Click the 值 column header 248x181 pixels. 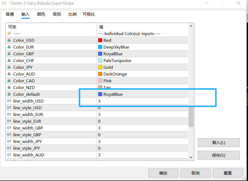coord(101,27)
